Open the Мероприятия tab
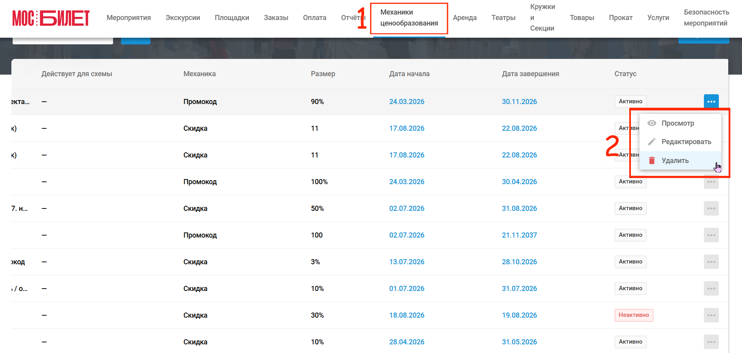 [129, 18]
